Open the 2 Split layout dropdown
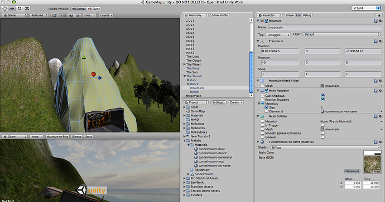The image size is (385, 202). point(366,8)
